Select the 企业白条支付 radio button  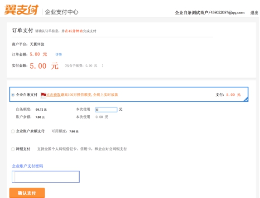(x=13, y=95)
